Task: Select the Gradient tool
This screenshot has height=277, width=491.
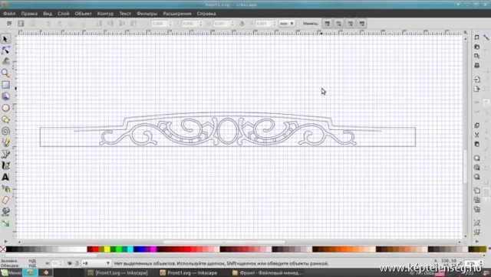Action: (5, 223)
